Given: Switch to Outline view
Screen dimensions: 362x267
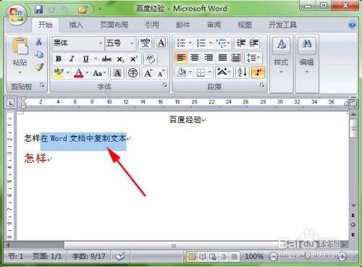Looking at the screenshot, I should pos(224,256).
